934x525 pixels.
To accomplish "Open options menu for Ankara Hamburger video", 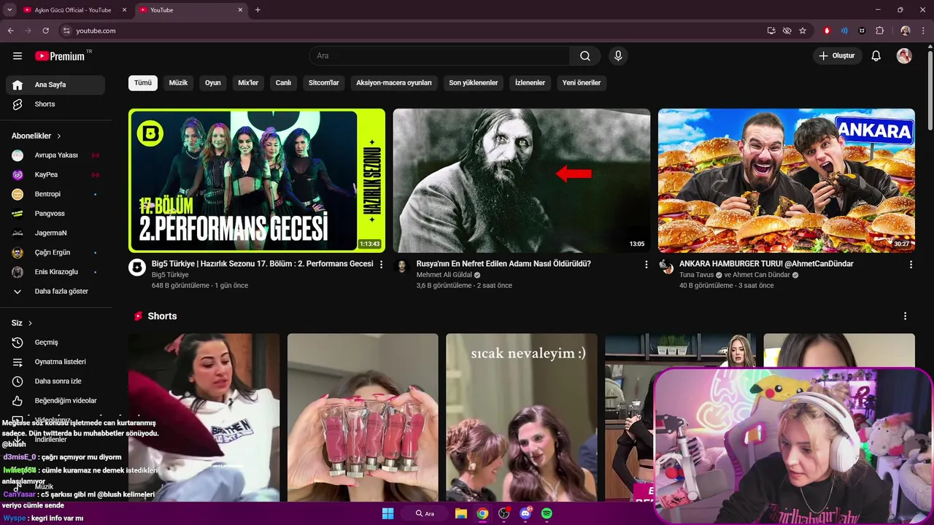I will (x=911, y=265).
